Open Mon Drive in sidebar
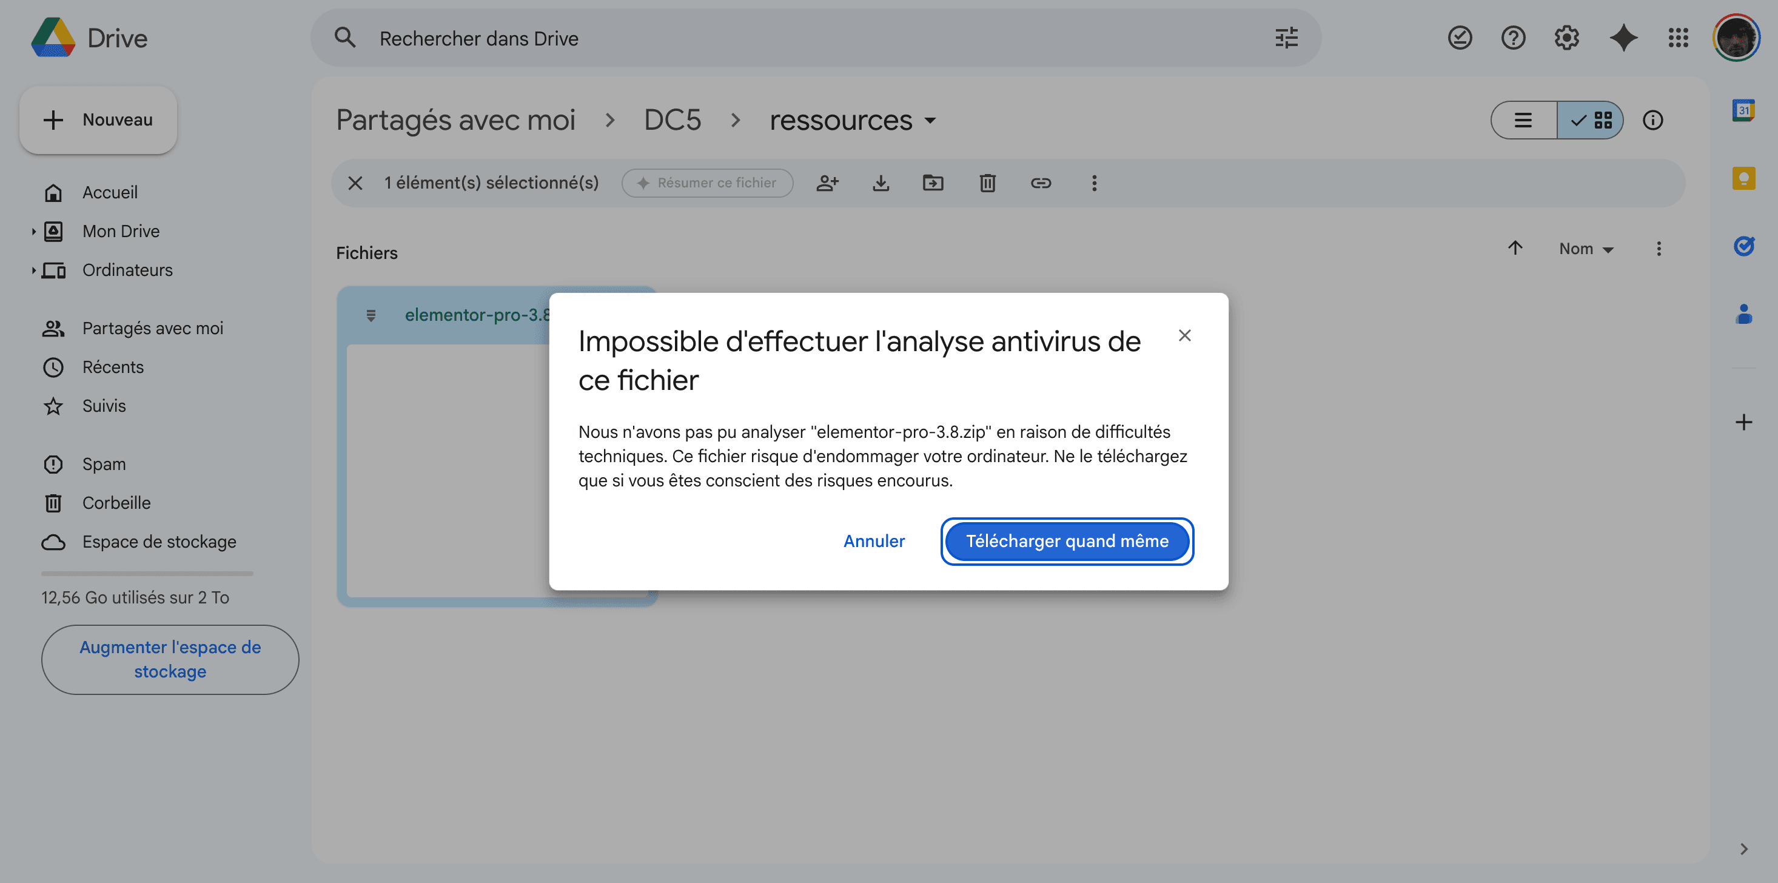This screenshot has width=1778, height=883. (121, 230)
